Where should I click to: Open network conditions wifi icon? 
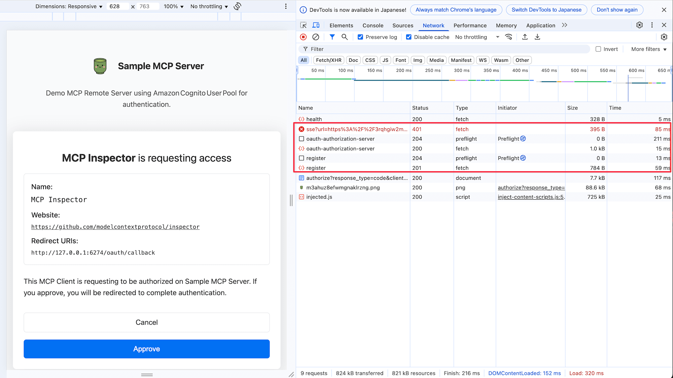[x=509, y=37]
